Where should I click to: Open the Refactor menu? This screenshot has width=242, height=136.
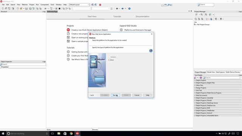(25, 5)
